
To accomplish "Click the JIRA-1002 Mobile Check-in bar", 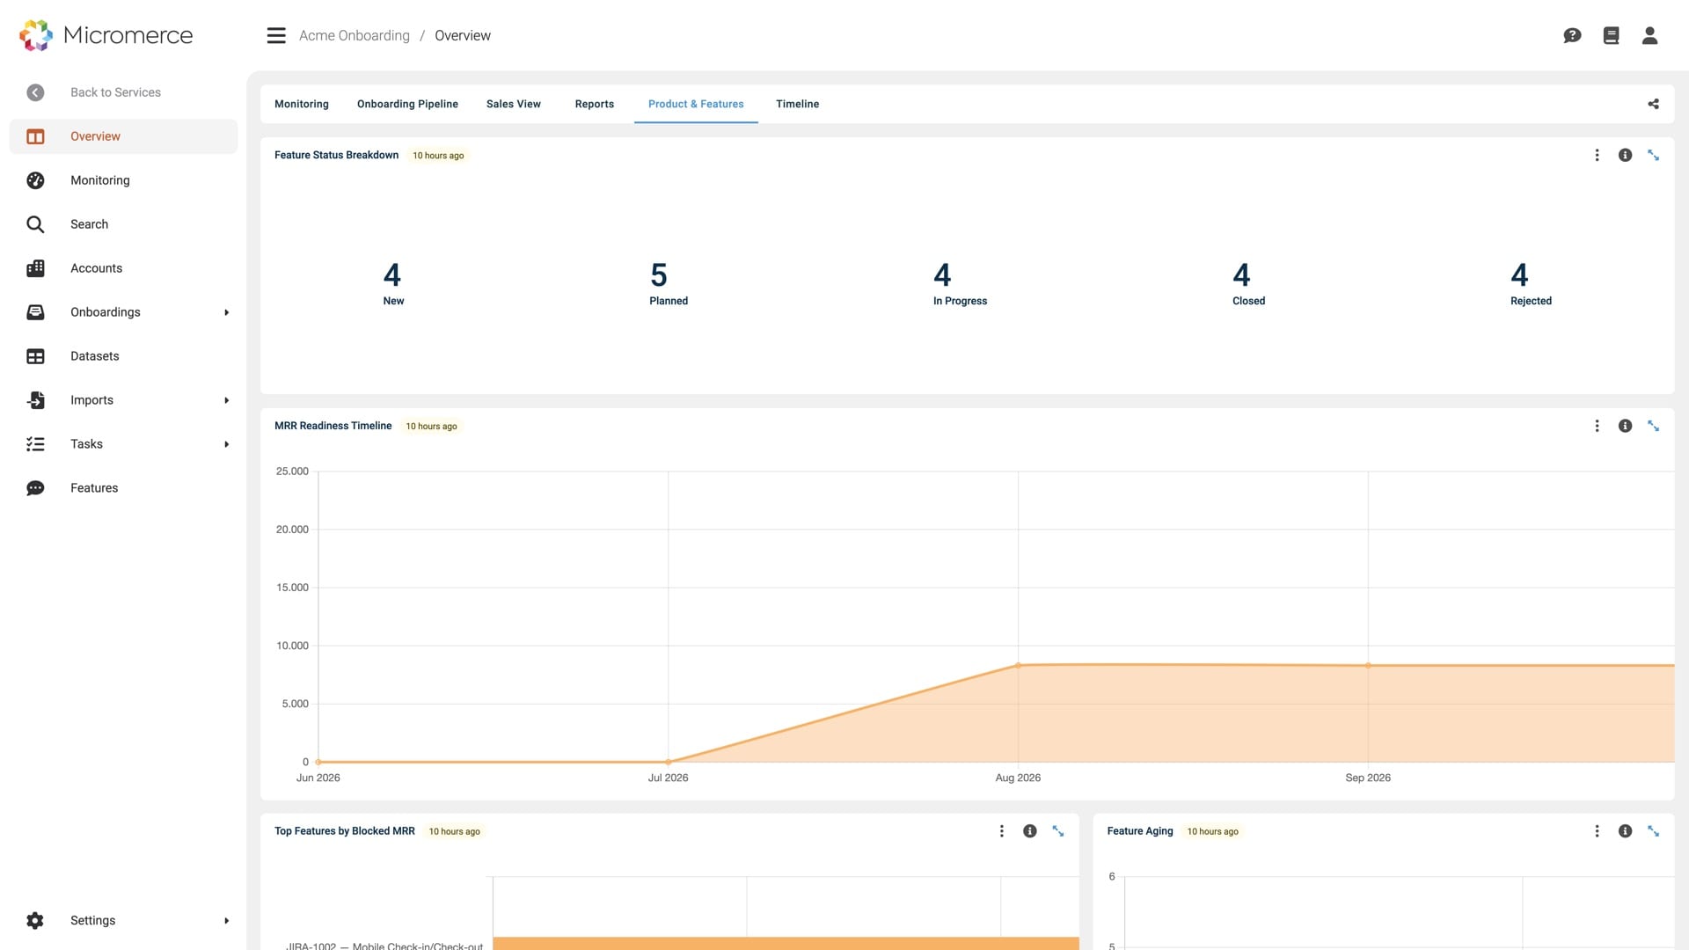I will pyautogui.click(x=786, y=944).
